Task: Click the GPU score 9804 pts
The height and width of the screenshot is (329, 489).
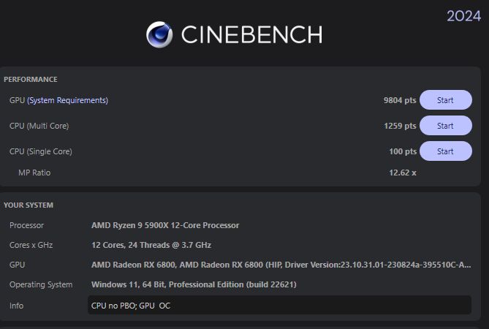Action: coord(399,100)
